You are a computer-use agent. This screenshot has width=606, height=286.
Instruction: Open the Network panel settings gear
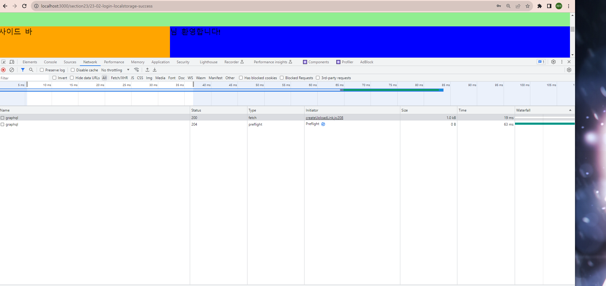point(569,70)
